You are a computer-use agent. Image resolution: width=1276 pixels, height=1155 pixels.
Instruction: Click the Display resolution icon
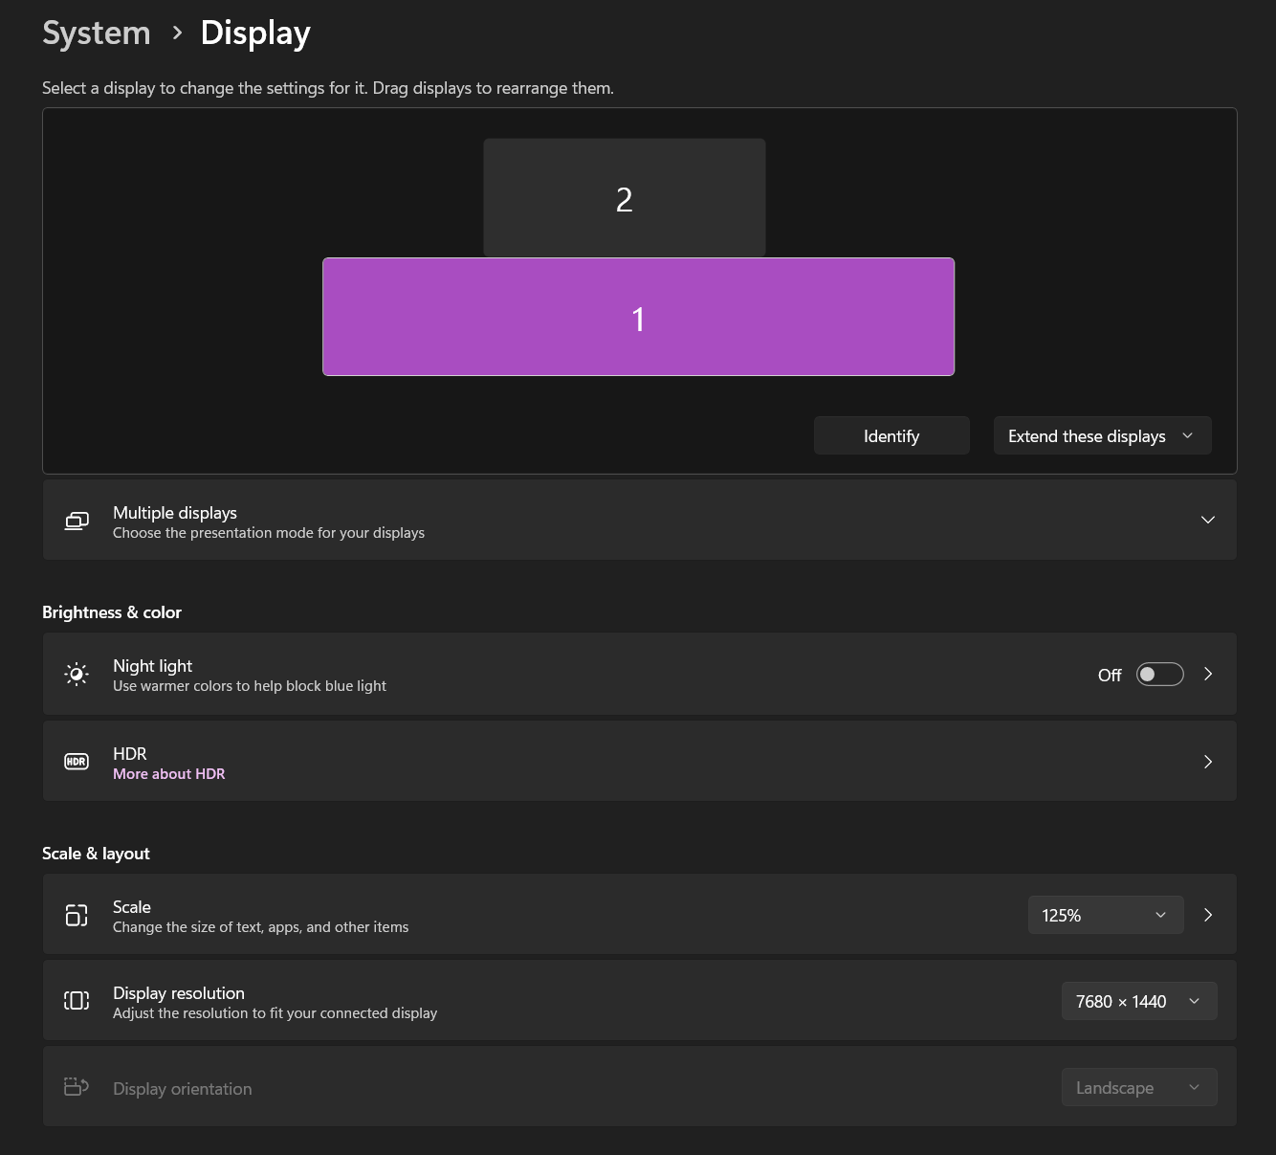(x=77, y=1001)
